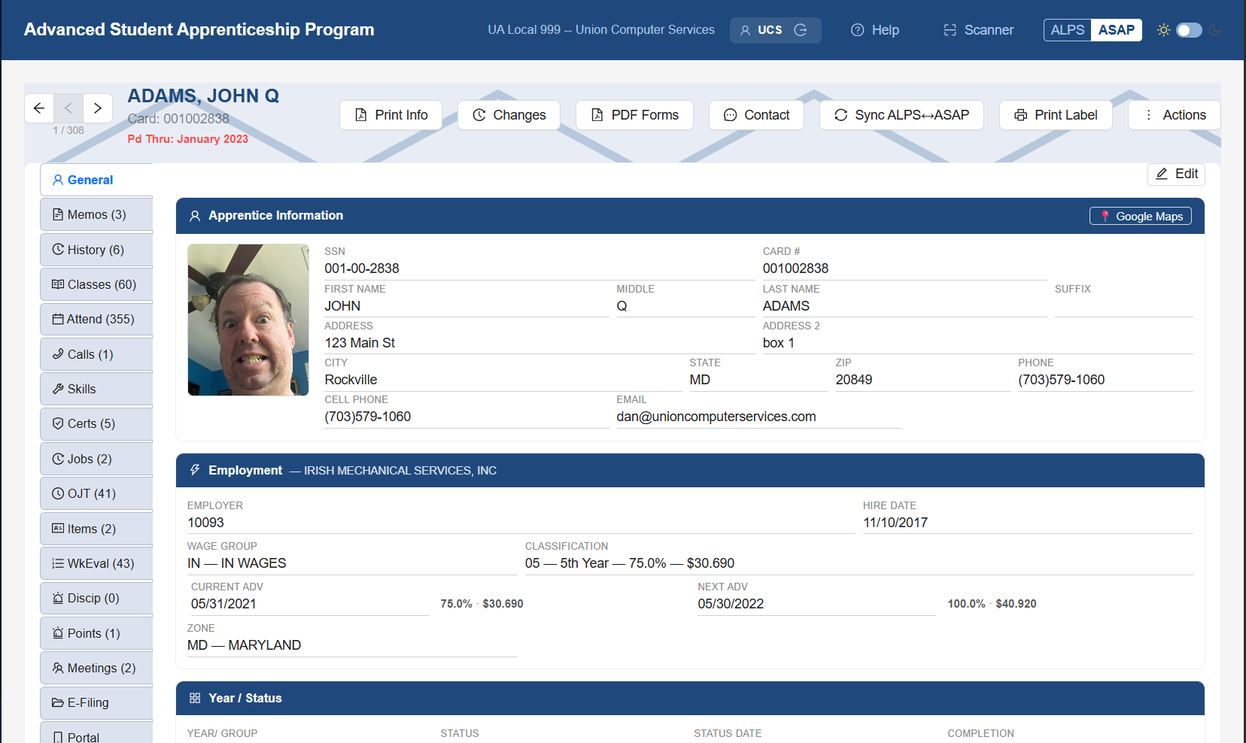Open the Scanner tool
Viewport: 1246px width, 743px height.
tap(978, 30)
